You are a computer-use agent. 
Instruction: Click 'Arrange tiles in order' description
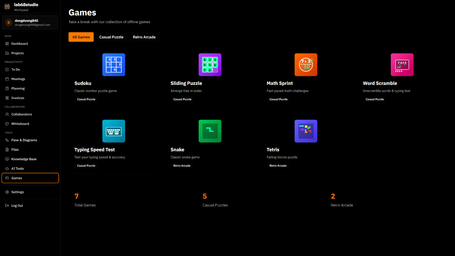186,91
